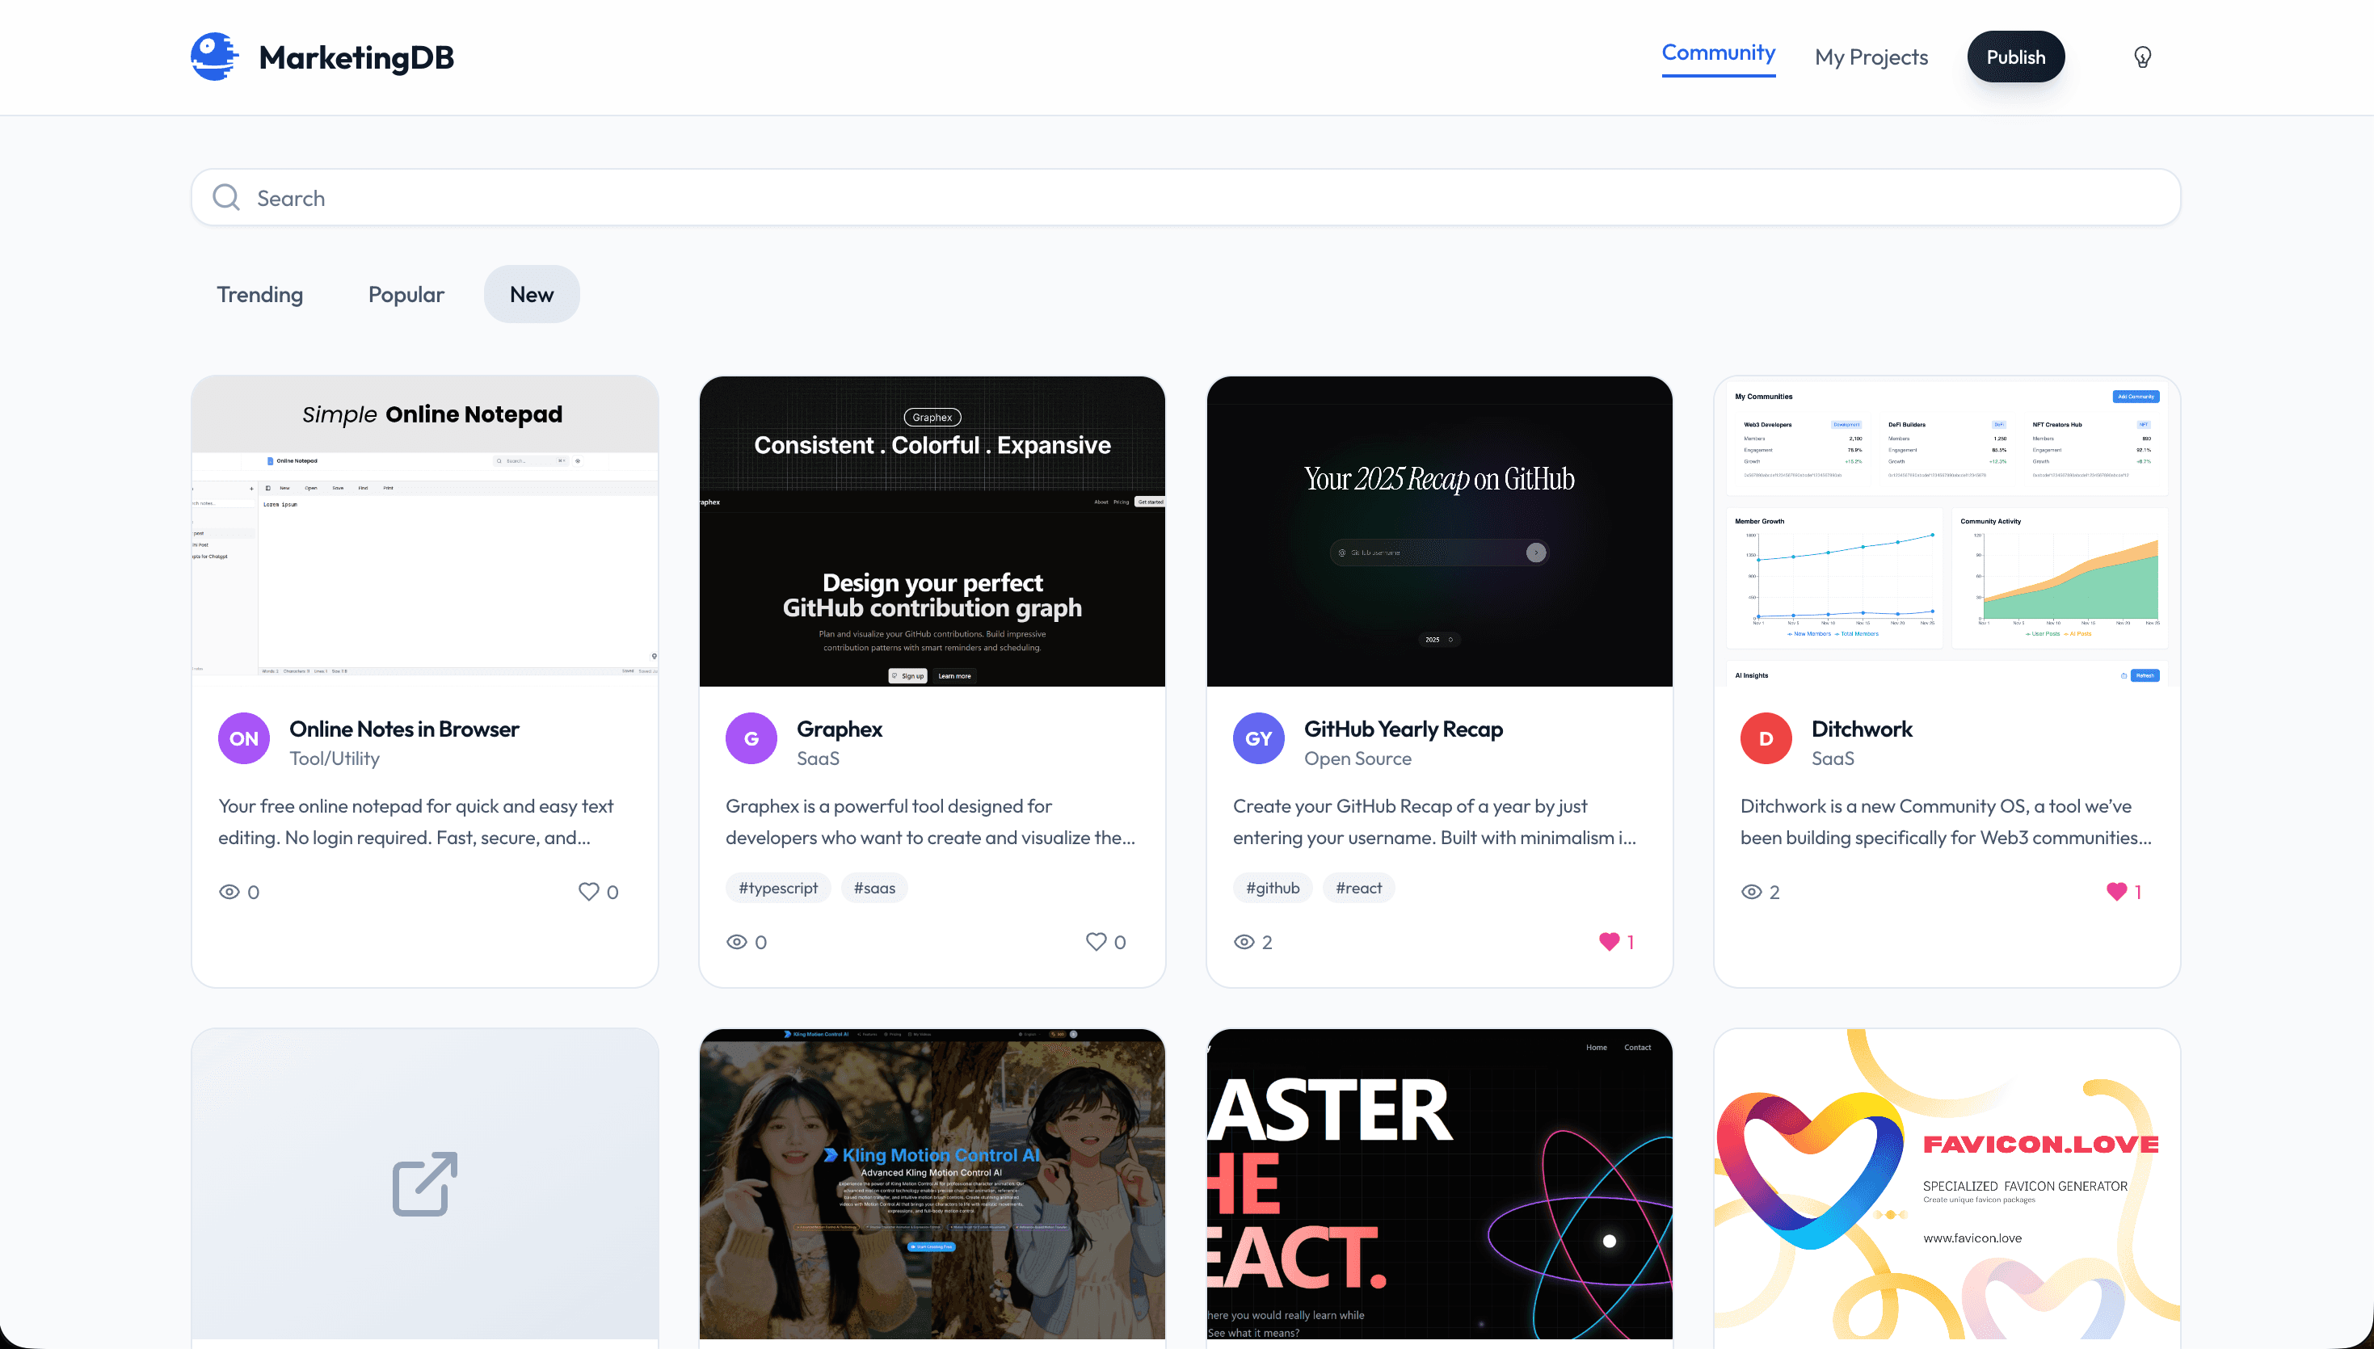Click the red D avatar for Ditchwork
2374x1349 pixels.
1766,738
